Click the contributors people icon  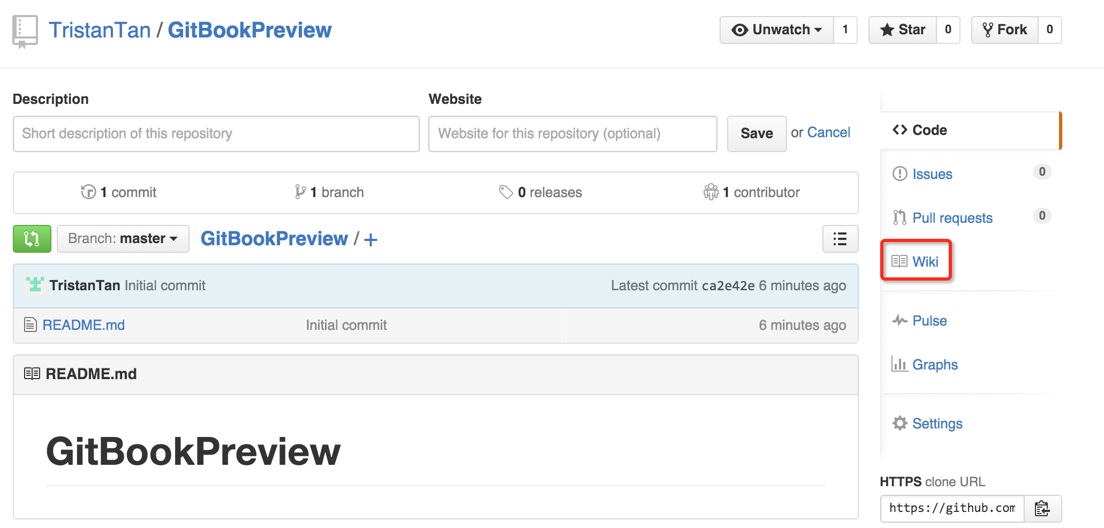[711, 192]
